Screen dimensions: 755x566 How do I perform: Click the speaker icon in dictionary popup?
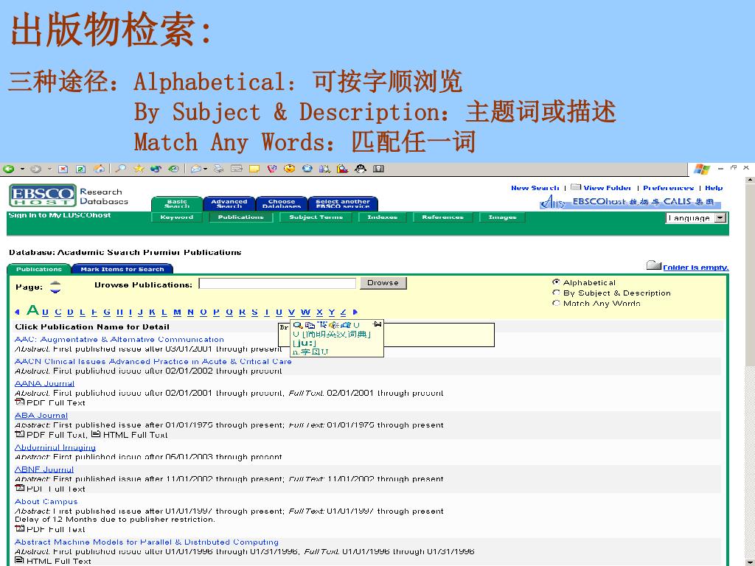click(x=334, y=325)
